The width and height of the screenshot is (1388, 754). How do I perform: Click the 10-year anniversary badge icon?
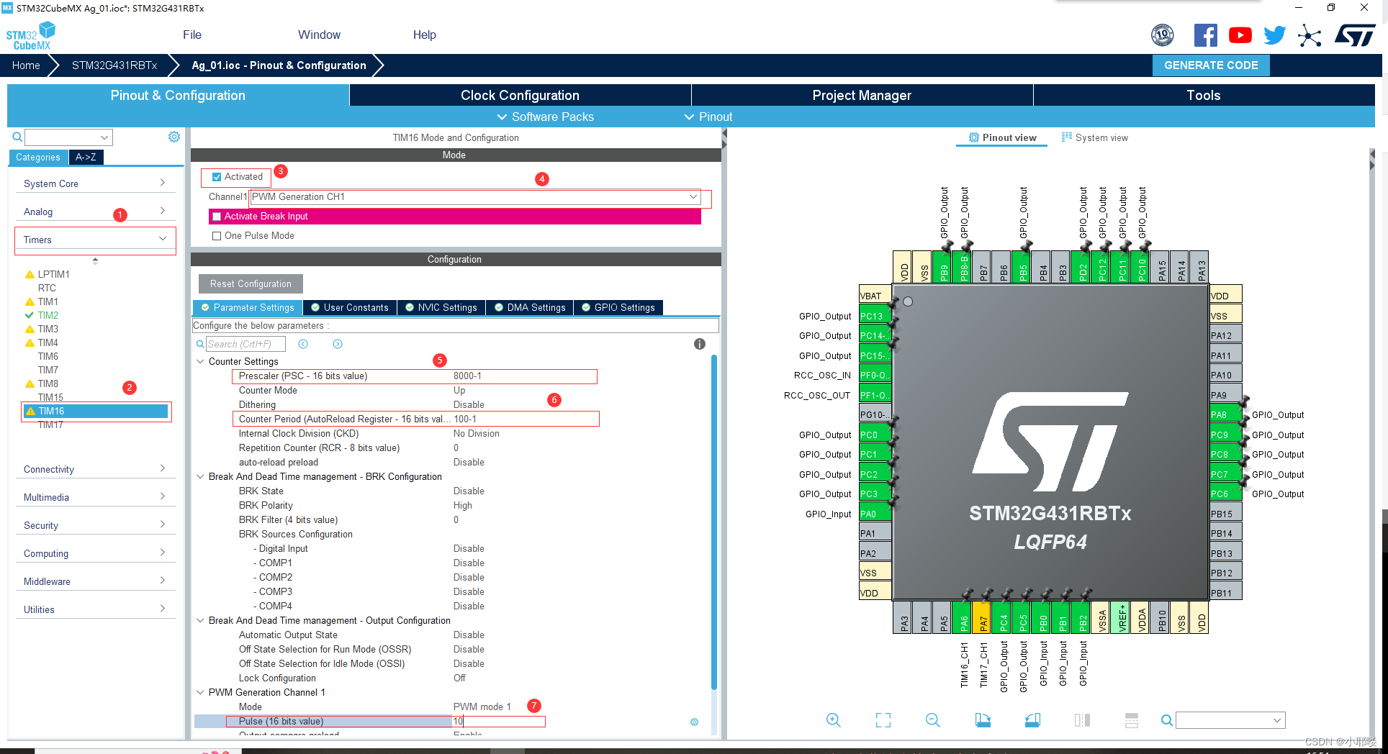(1163, 35)
